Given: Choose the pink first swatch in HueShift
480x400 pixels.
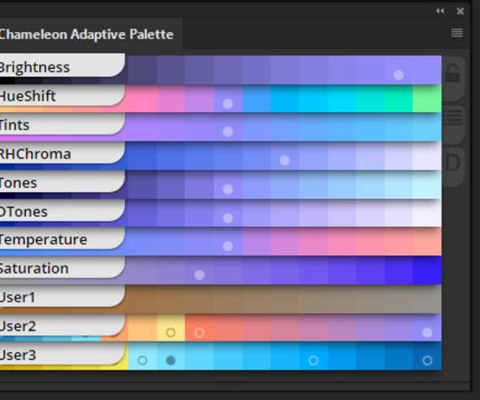Looking at the screenshot, I should click(x=142, y=99).
